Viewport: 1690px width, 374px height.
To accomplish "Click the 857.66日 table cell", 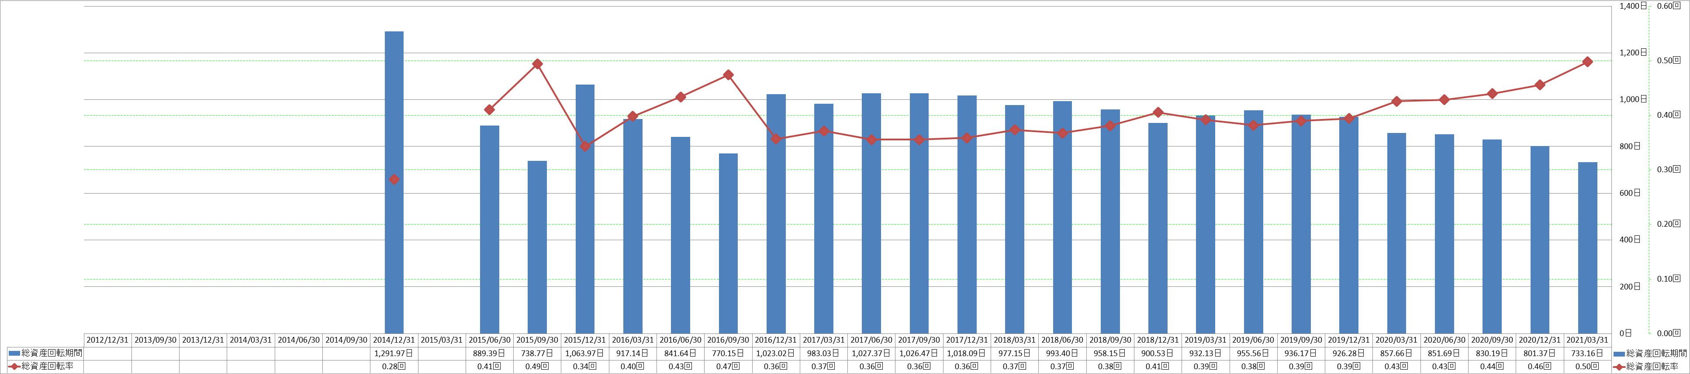I will pos(1396,353).
